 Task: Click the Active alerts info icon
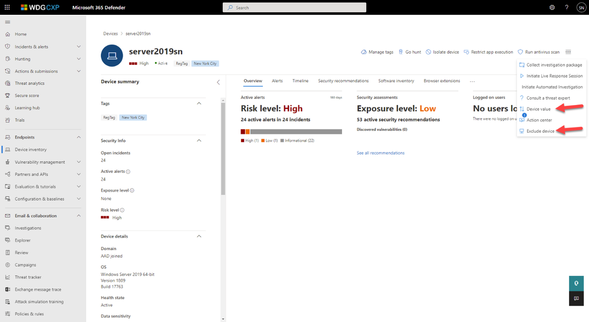tap(128, 172)
